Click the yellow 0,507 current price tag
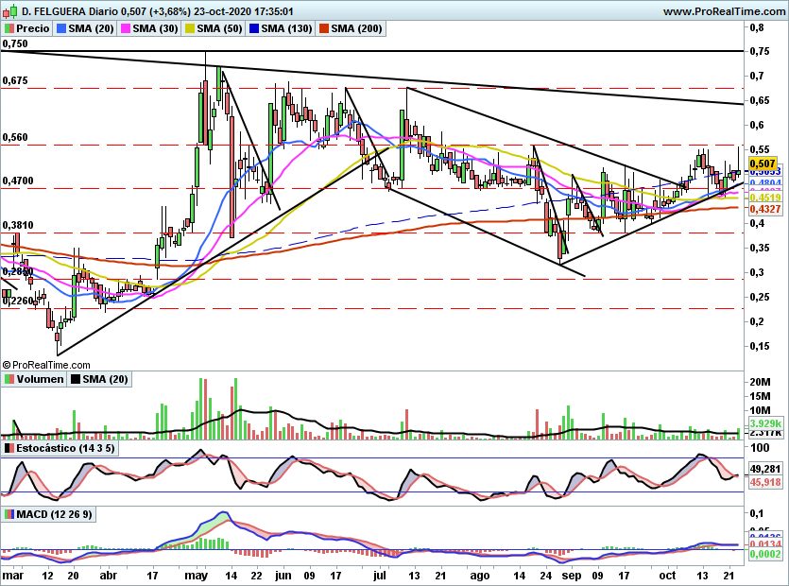789x586 pixels. point(763,164)
